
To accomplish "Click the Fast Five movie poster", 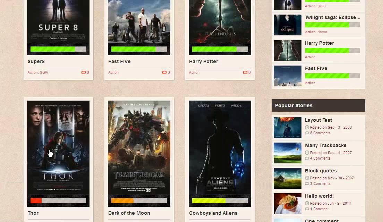I will (x=139, y=22).
